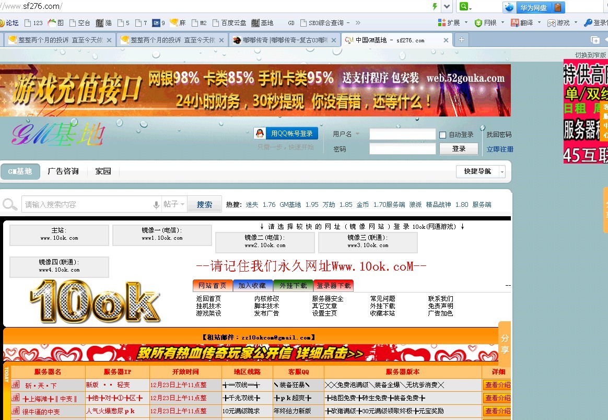Open the address bar history dropdown

point(447,6)
